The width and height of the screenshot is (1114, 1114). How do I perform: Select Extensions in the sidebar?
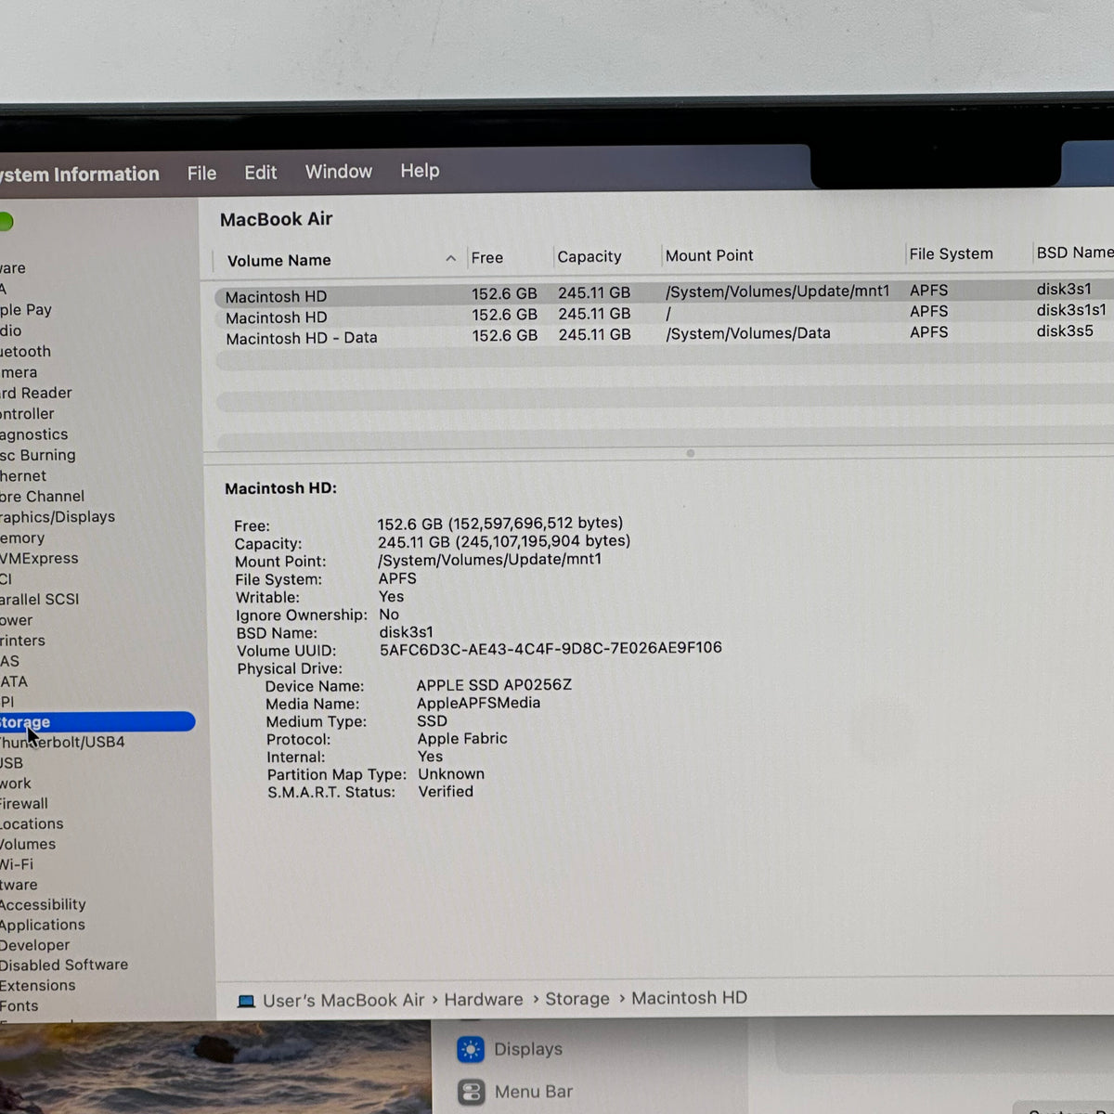click(38, 986)
